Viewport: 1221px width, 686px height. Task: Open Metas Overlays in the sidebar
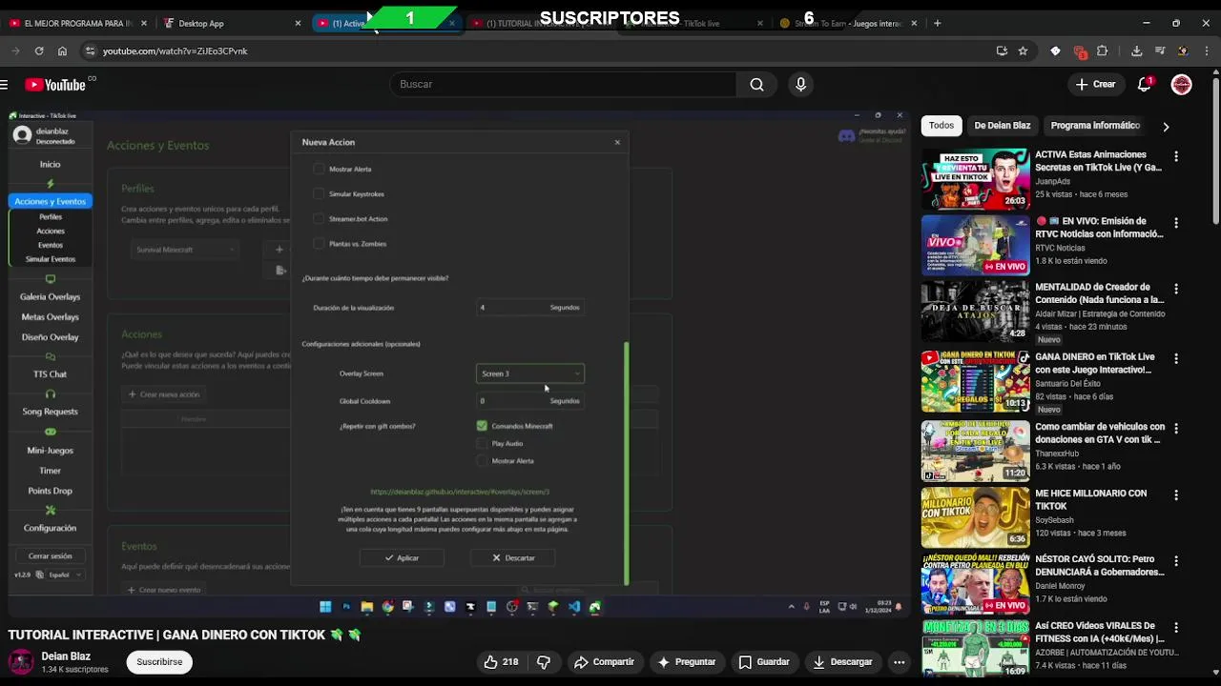pos(50,316)
